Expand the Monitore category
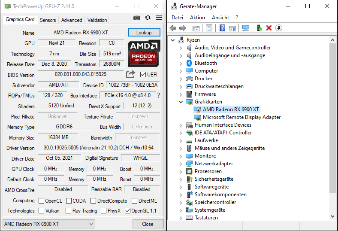 click(181, 156)
